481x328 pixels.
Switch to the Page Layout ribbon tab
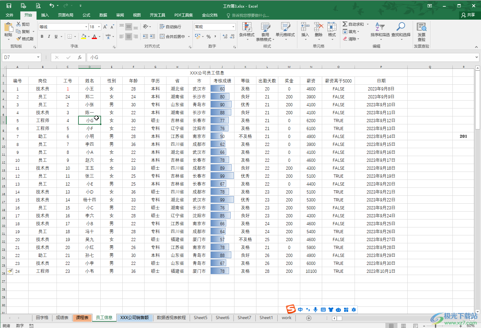(66, 15)
